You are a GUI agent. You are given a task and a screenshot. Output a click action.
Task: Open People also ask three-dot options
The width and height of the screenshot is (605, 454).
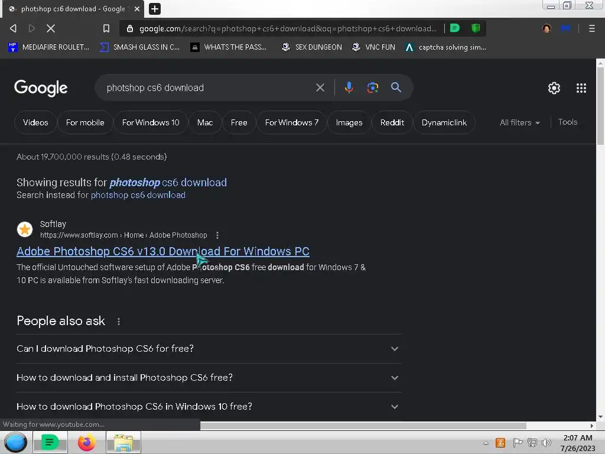point(118,321)
